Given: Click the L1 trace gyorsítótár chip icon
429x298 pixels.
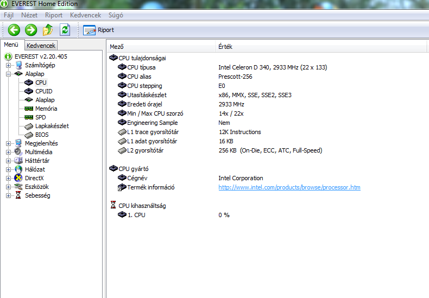Looking at the screenshot, I should pyautogui.click(x=122, y=132).
